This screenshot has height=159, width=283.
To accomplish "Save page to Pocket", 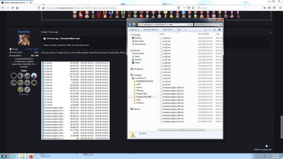I will [189, 8].
